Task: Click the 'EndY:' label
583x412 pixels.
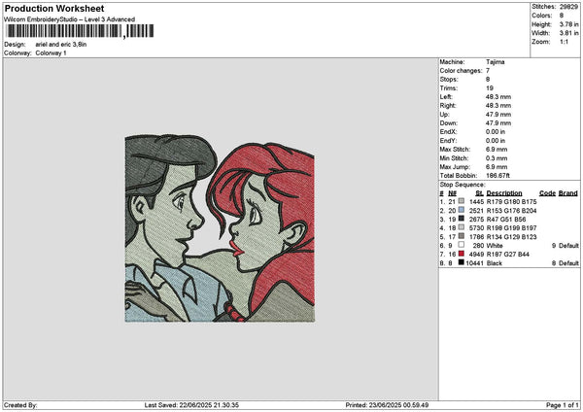Action: tap(448, 141)
